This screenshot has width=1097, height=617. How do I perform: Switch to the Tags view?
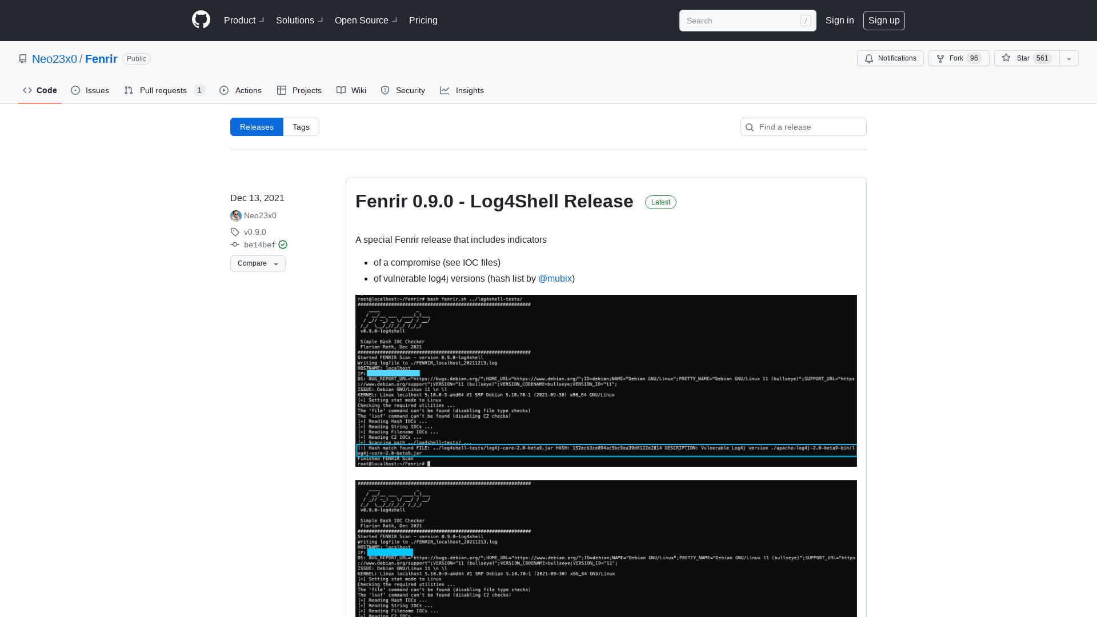(x=301, y=127)
